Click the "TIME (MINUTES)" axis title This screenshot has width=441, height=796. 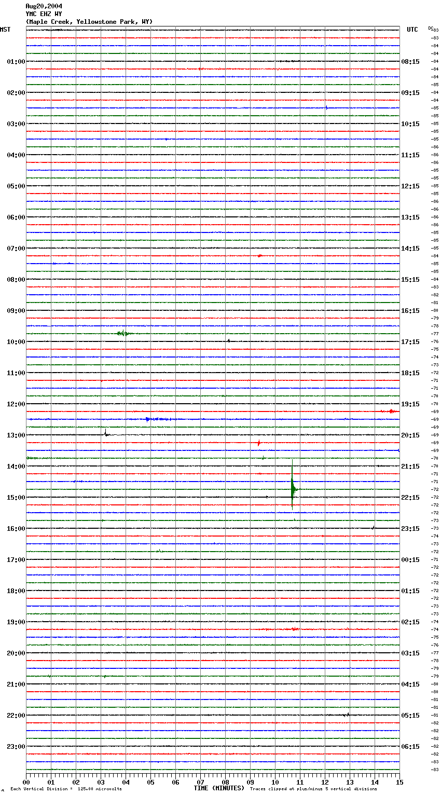coord(219,788)
